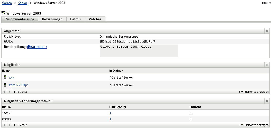Collapse the Mitglieder-Änderungsprotokoll panel
This screenshot has width=271, height=128.
(x=267, y=101)
